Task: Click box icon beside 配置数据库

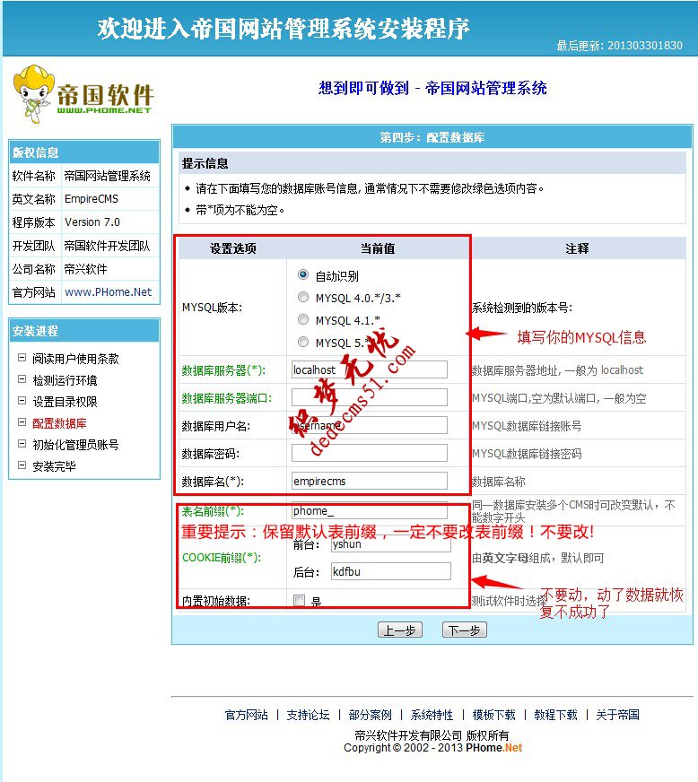Action: (22, 421)
